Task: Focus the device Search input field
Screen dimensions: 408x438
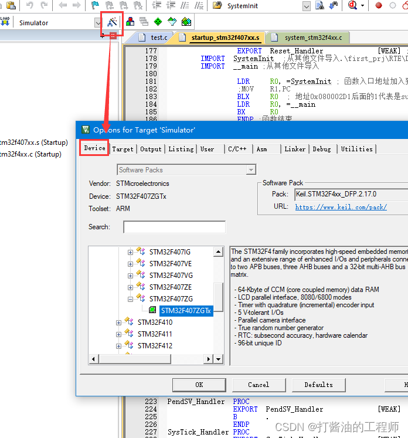Action: (x=174, y=227)
